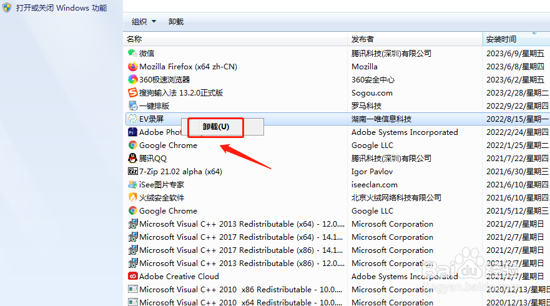Click the Google Chrome icon dated 2021/5/12
The width and height of the screenshot is (550, 306).
coord(132,210)
